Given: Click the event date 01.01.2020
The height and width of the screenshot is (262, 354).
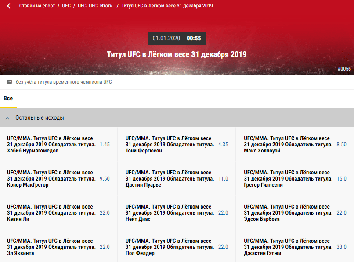Looking at the screenshot, I should [166, 38].
